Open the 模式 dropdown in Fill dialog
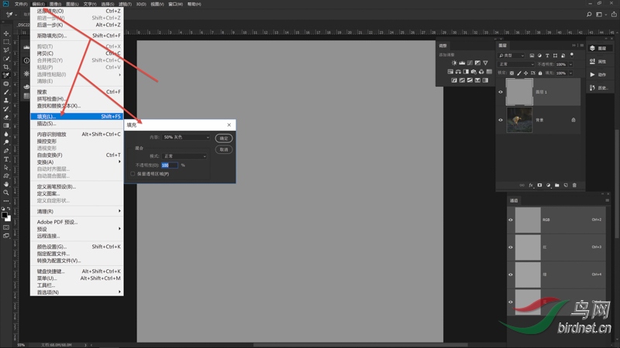620x348 pixels. (184, 156)
